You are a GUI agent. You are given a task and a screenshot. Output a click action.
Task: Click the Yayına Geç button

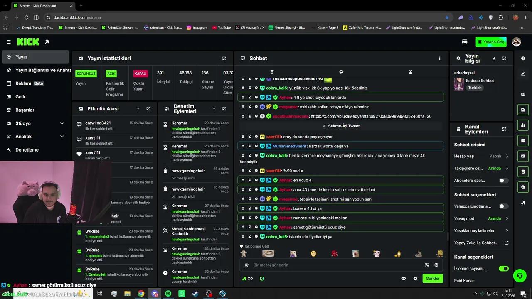tap(491, 42)
